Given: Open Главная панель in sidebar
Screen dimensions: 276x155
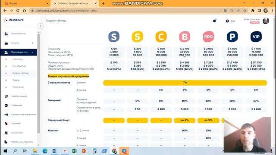Looking at the screenshot, I should tap(19, 34).
